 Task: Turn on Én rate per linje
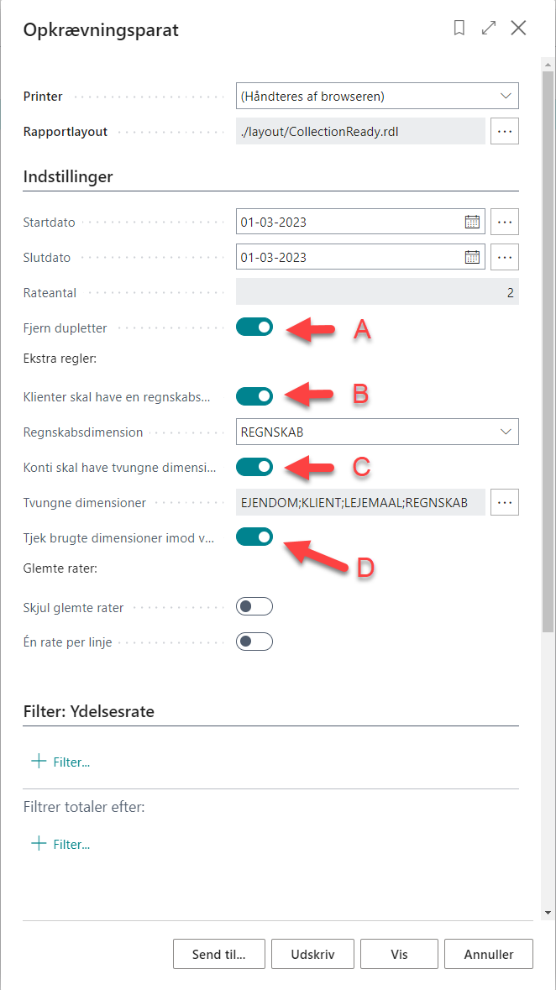click(x=254, y=642)
